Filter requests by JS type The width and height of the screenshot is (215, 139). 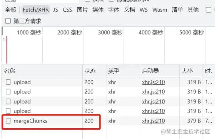(56, 10)
